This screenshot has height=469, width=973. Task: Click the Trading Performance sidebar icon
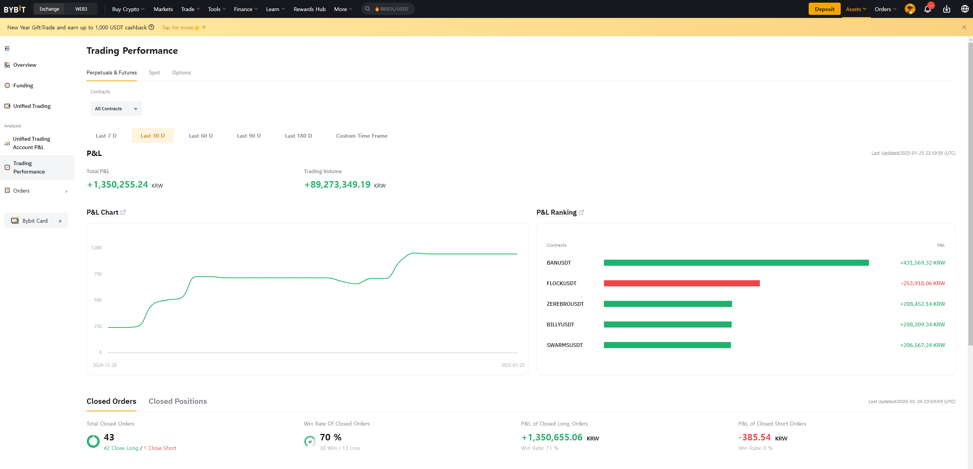(x=7, y=167)
